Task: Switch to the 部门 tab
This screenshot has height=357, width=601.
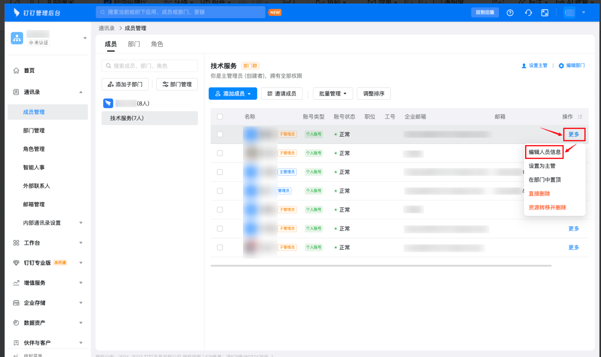Action: 134,44
